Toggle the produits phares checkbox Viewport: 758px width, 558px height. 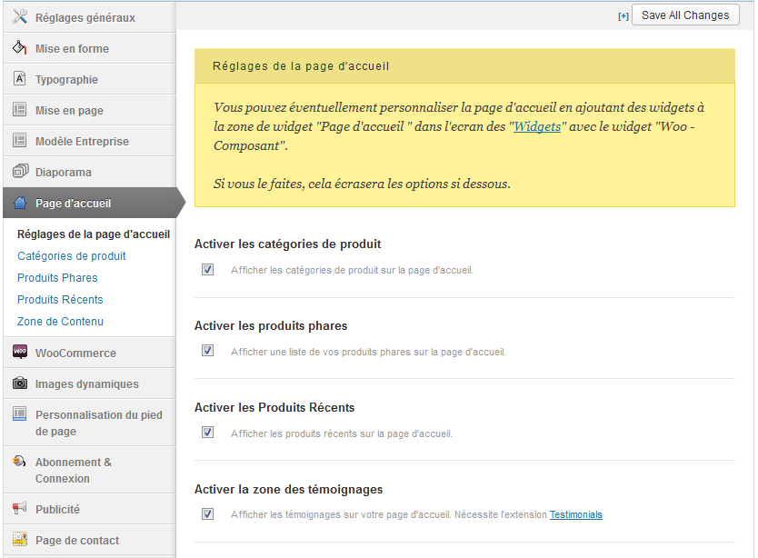(208, 351)
